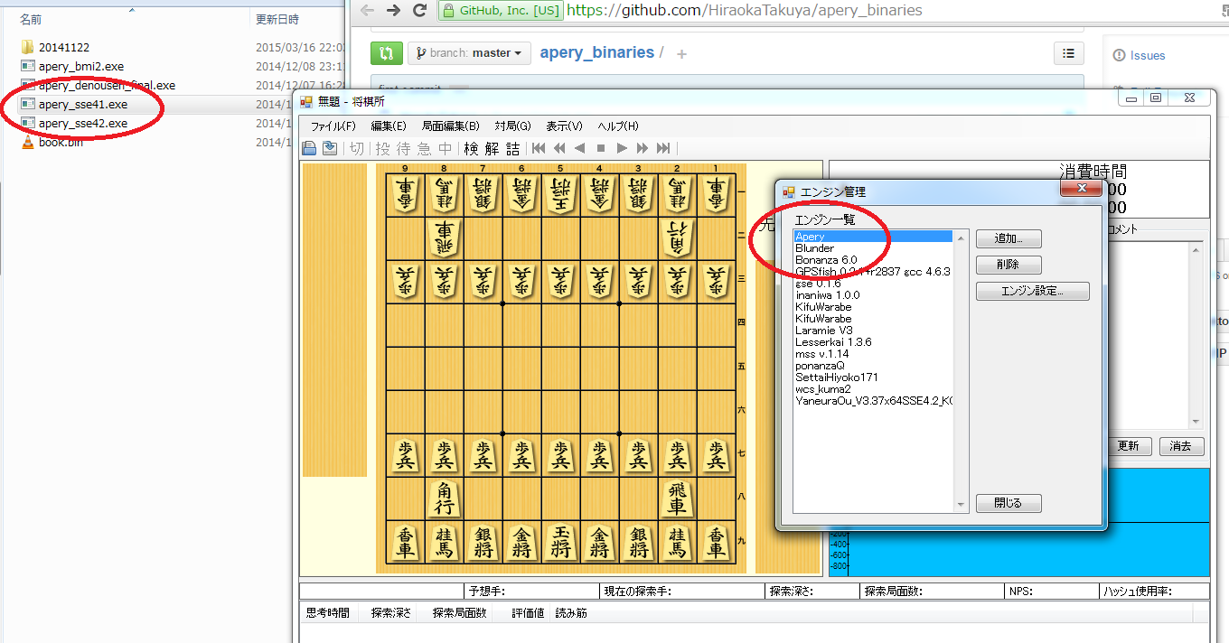Open the ファイル(F) menu
The width and height of the screenshot is (1229, 643).
tap(333, 126)
